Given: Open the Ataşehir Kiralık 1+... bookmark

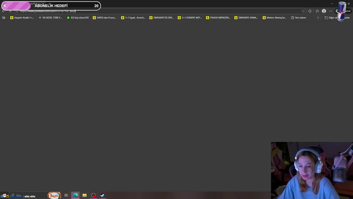Looking at the screenshot, I should (22, 18).
